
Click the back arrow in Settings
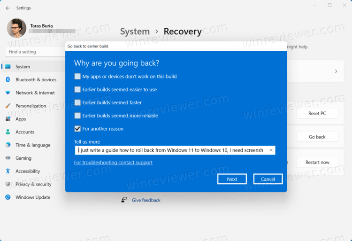tap(8, 8)
